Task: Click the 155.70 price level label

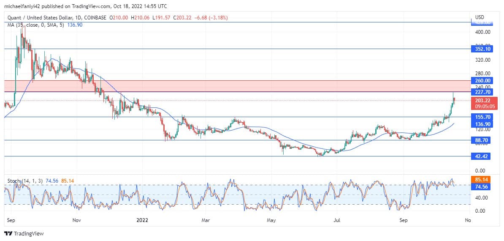Action: click(482, 117)
